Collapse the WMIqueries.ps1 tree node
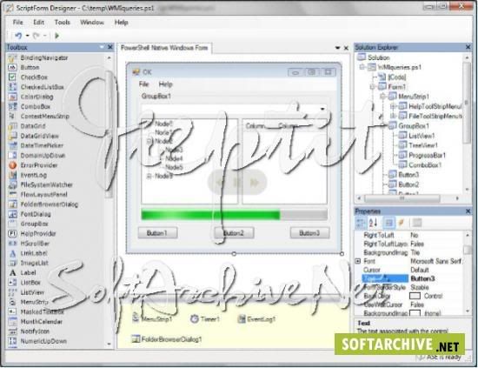The height and width of the screenshot is (368, 478). (362, 67)
